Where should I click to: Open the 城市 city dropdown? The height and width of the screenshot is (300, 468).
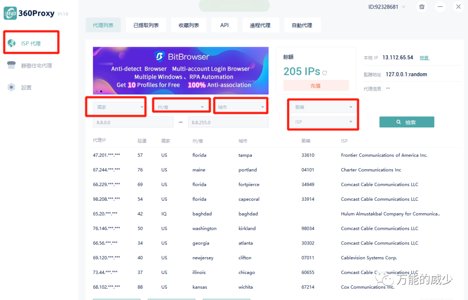(240, 107)
